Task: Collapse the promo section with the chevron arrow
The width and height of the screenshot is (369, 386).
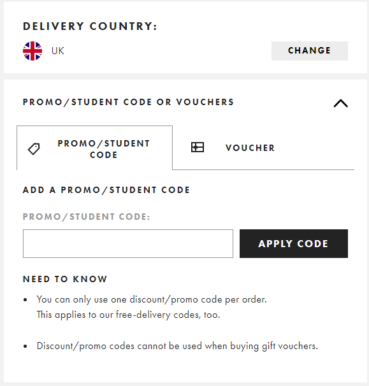Action: click(x=341, y=103)
